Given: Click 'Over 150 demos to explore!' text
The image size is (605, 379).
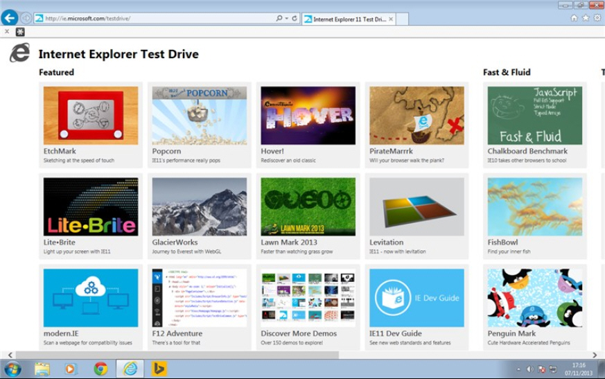Looking at the screenshot, I should [x=292, y=343].
